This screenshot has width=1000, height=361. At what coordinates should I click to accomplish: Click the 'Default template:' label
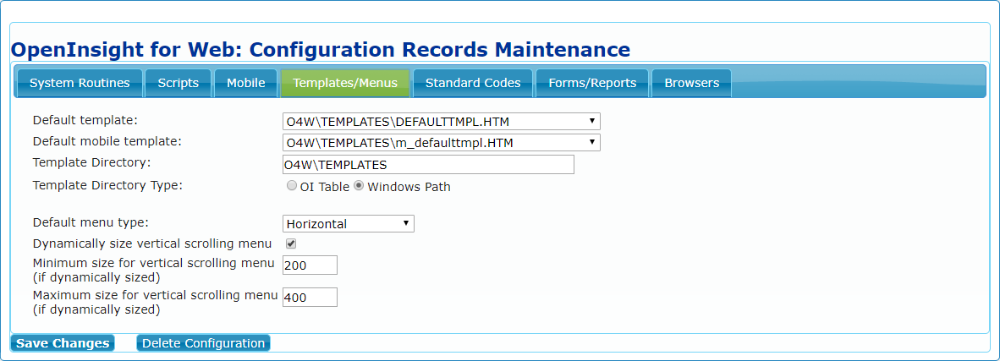85,120
